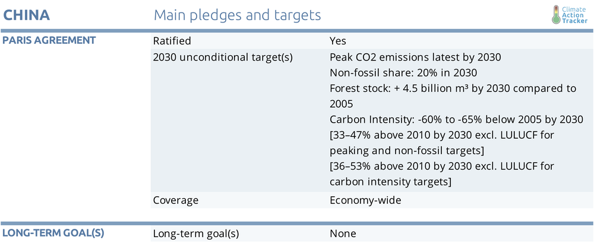Click the Ratified row label
The height and width of the screenshot is (246, 594).
click(x=172, y=40)
